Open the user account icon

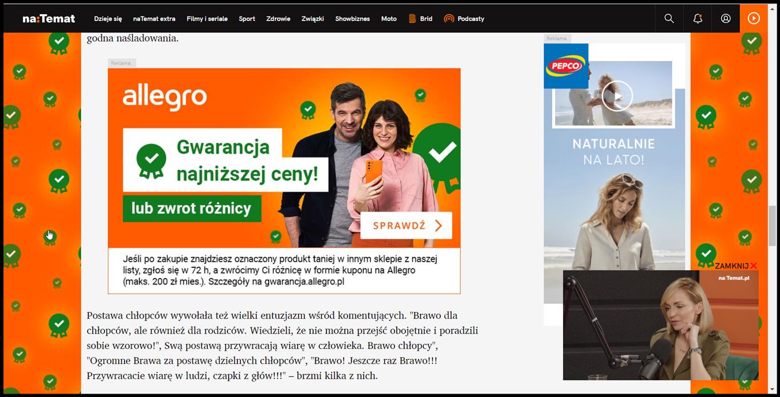726,18
